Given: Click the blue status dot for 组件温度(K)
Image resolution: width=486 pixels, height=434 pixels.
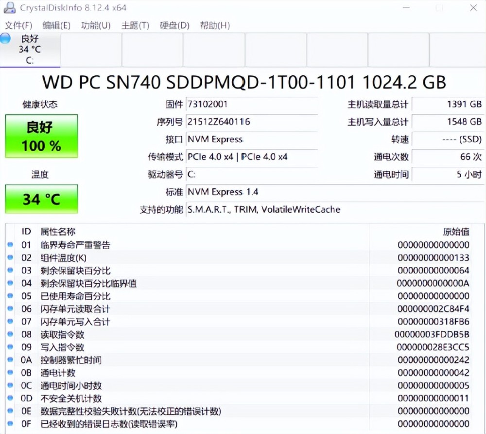Looking at the screenshot, I should coord(10,257).
